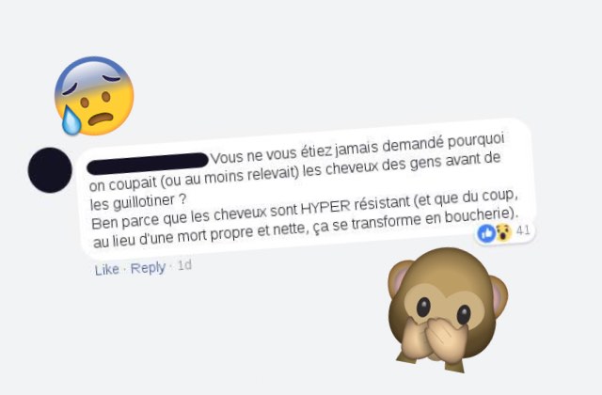Click the word boucherie ending the comment

coord(479,215)
